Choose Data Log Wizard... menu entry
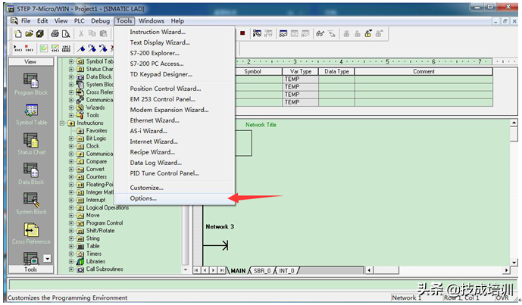Screen dimensions: 522x305 click(x=174, y=163)
